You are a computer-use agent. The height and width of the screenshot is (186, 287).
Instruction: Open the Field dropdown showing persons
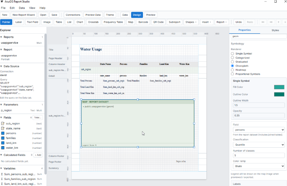259,130
